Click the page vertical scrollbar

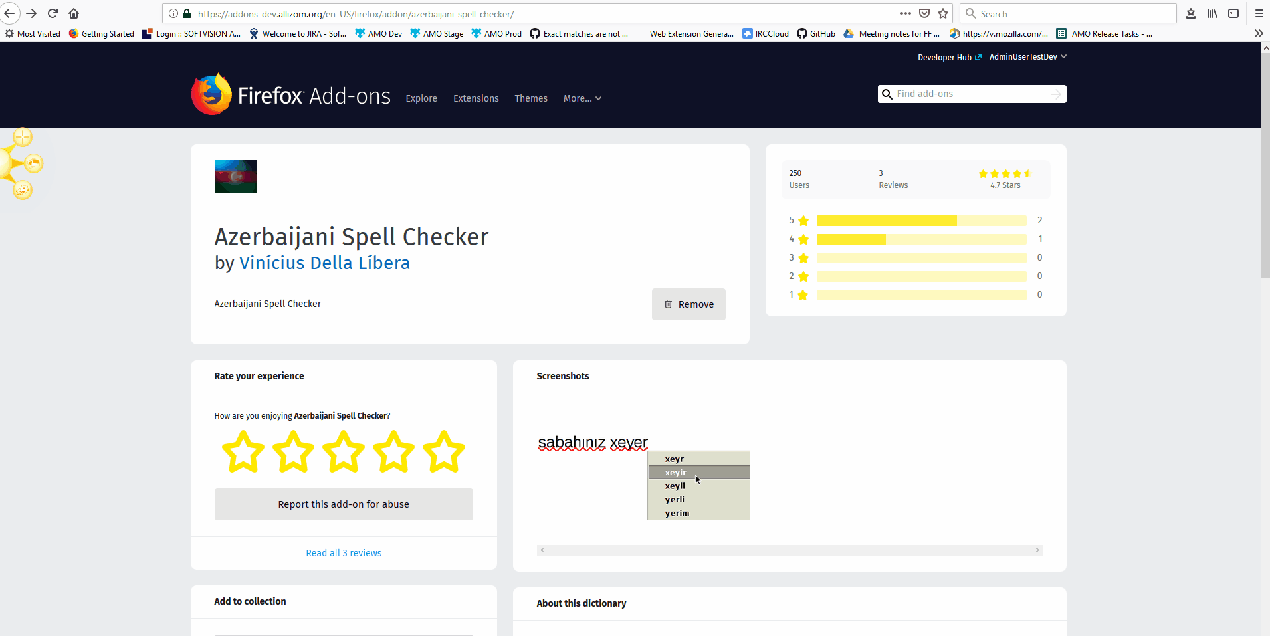[x=1265, y=164]
